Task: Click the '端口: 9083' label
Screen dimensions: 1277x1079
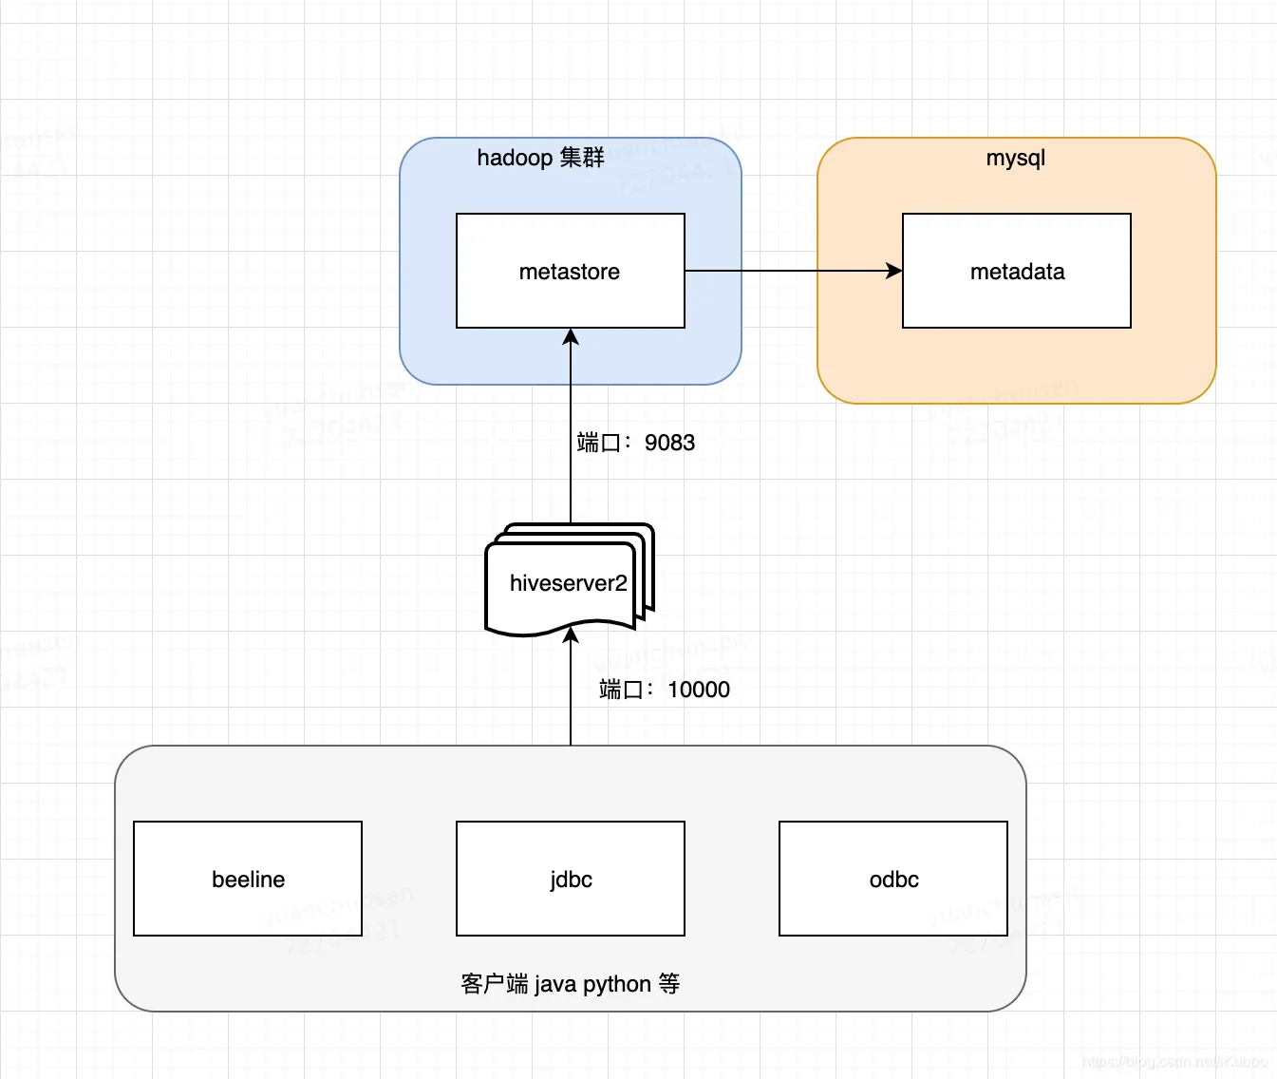Action: point(636,443)
